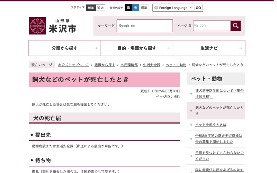Screen dimensions: 277x173
Task: Open 組織から探す breadcrumb link
Action: (x=105, y=65)
